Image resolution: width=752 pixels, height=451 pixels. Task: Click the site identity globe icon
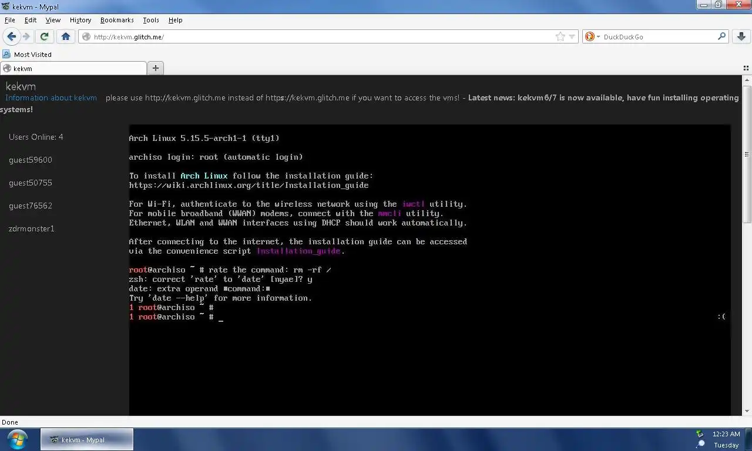click(86, 36)
